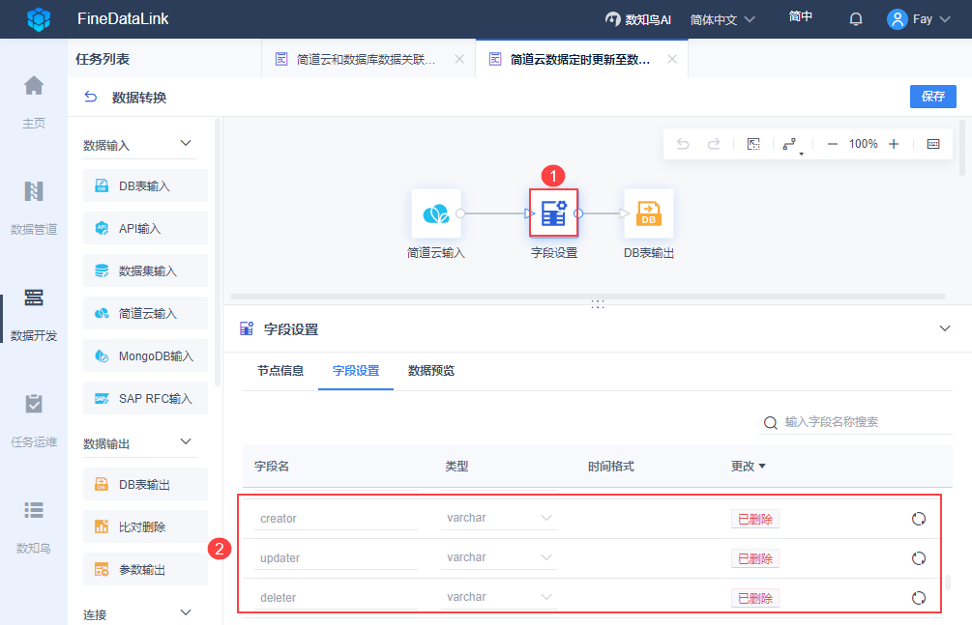Viewport: 972px width, 625px height.
Task: Open the 主页 home sidebar icon
Action: [x=34, y=85]
